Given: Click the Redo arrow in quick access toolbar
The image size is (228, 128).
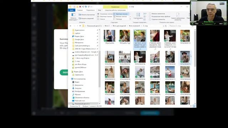Looking at the screenshot, I should 89,7.
